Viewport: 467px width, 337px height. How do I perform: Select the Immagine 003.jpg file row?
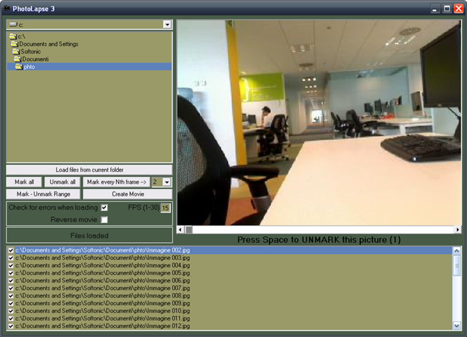point(230,258)
